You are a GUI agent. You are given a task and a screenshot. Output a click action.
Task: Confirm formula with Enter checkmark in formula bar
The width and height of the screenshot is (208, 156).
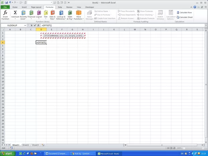coord(35,25)
